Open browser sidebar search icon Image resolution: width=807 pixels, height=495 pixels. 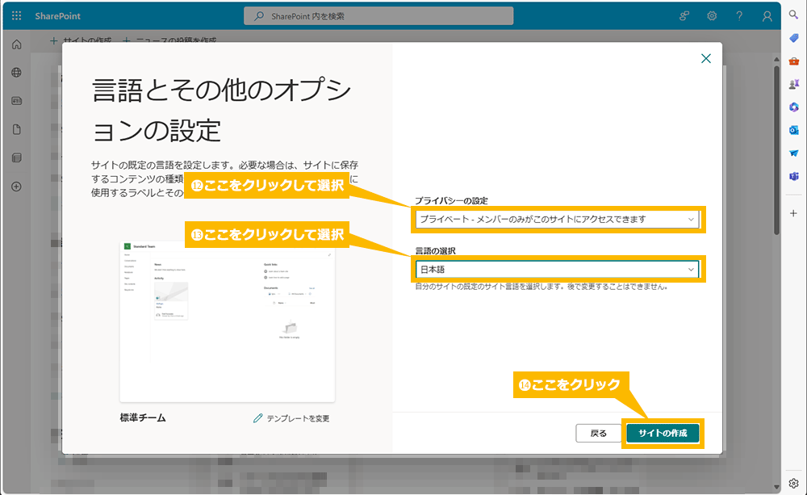click(793, 15)
